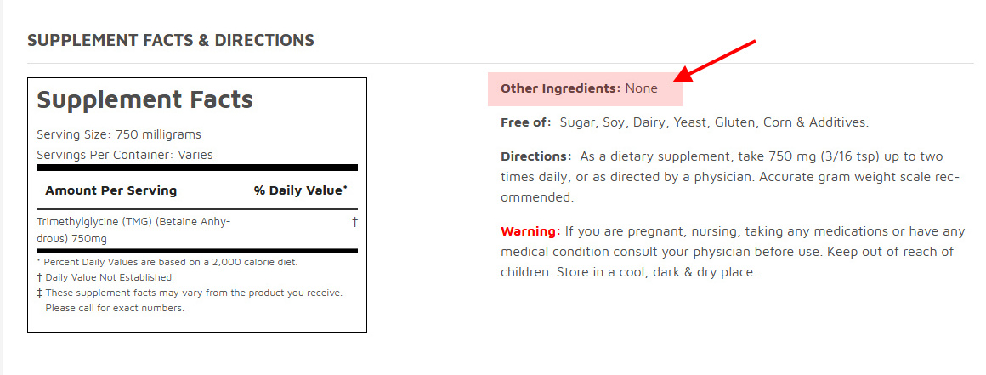Click the word None after Other Ingredients

coord(642,88)
